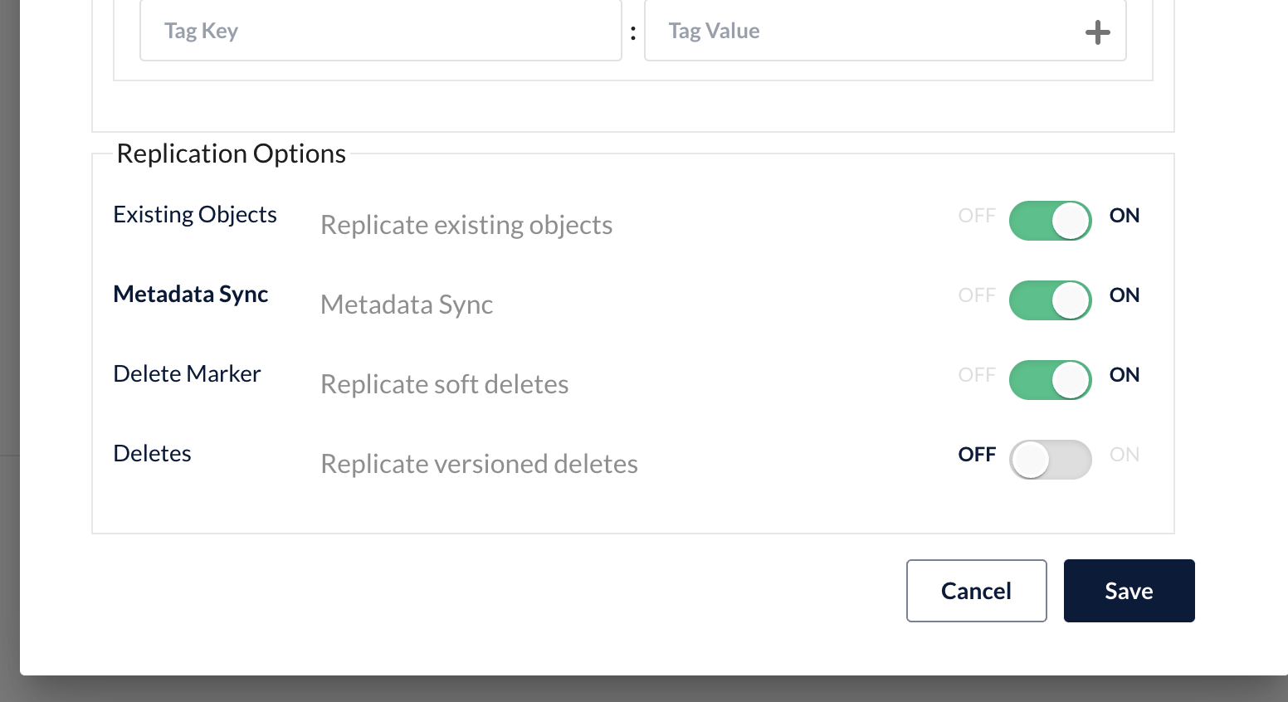Focus the Tag Value input field
The image size is (1288, 702).
pyautogui.click(x=863, y=32)
